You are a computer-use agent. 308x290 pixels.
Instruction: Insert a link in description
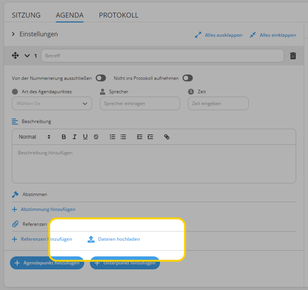point(167,137)
